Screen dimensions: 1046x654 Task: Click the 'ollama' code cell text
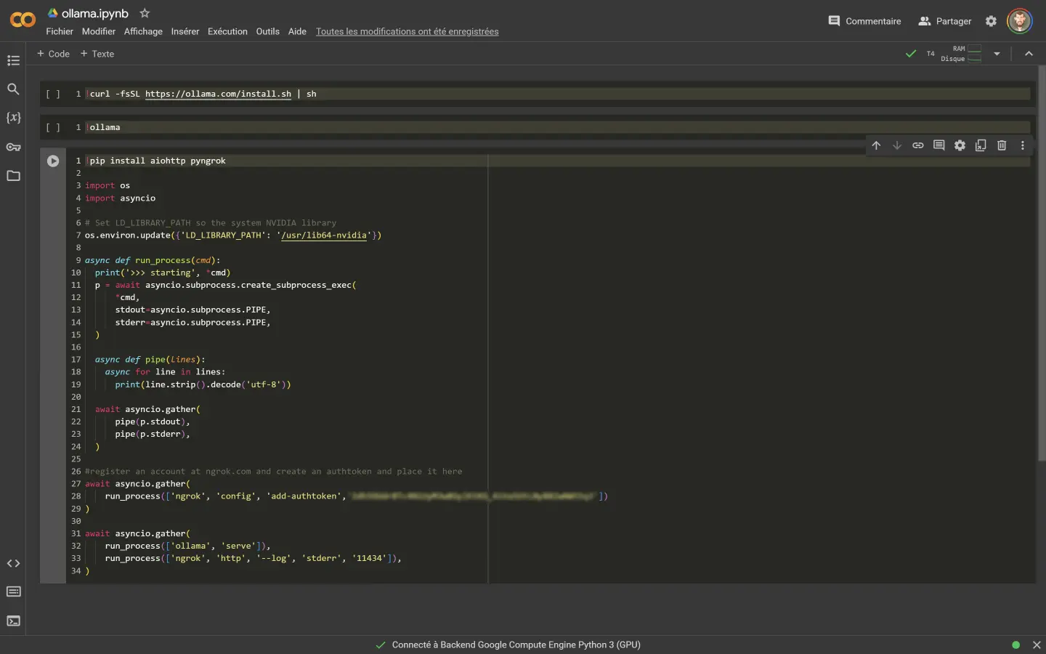[x=105, y=127]
